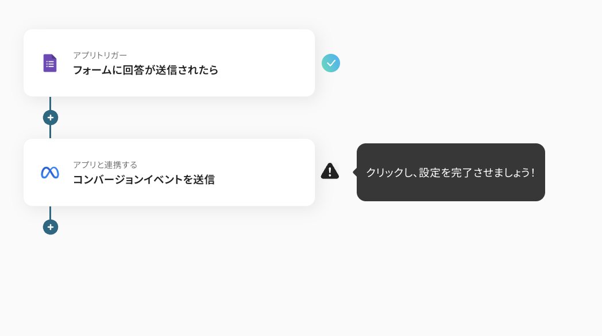Click the dark tooltip bubble to dismiss it
The image size is (602, 336).
tap(450, 173)
